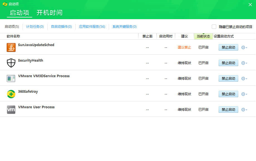Expand the startup mode dropdown for VMware User Process
This screenshot has width=256, height=161.
coord(246,110)
